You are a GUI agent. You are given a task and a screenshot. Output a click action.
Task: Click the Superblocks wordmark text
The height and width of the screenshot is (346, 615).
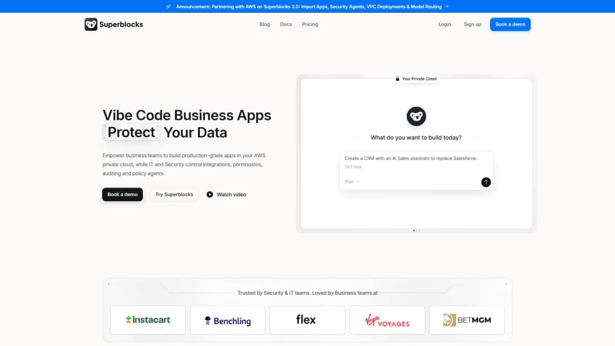tap(121, 24)
